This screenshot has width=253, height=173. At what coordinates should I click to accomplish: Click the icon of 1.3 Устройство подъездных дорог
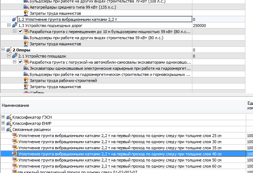click(15, 25)
